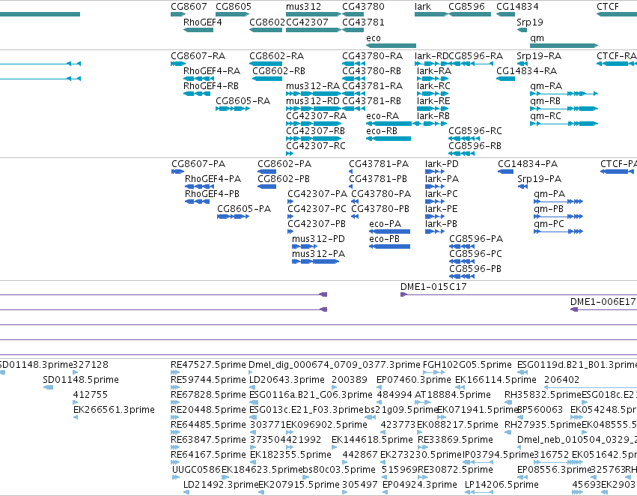
Task: Click the EK144618.5prime EST label
Action: click(x=372, y=440)
